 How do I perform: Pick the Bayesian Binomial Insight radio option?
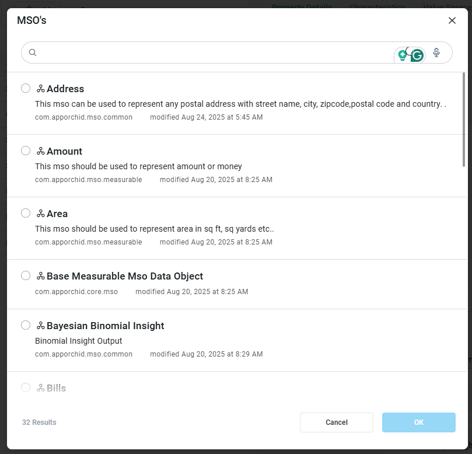click(x=26, y=325)
